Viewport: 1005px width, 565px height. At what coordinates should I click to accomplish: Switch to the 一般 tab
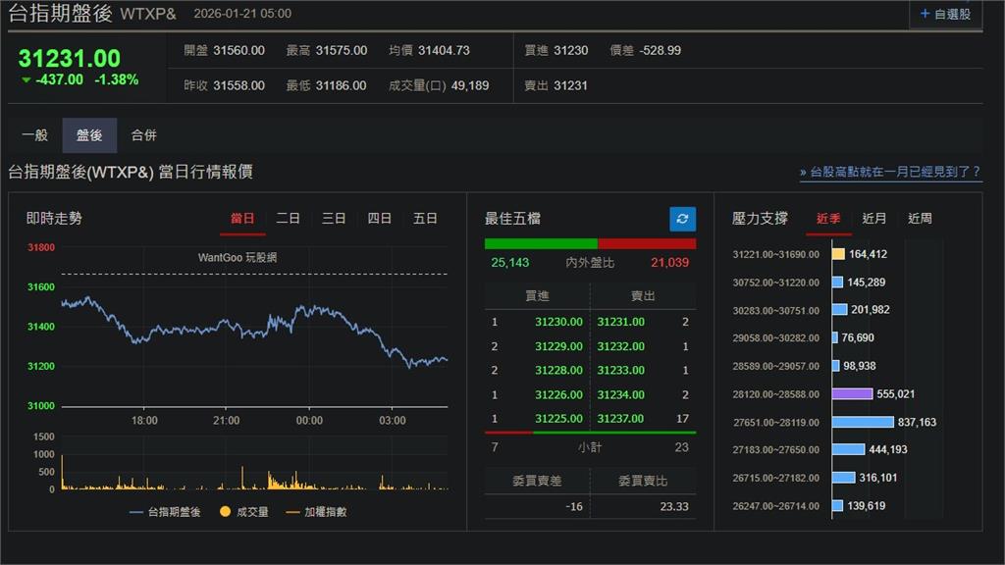pyautogui.click(x=35, y=135)
